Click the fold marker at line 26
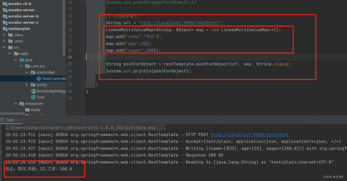Screen dimensions: 347x181 (84, 2)
